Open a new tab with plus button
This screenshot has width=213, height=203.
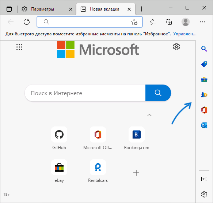point(141,9)
